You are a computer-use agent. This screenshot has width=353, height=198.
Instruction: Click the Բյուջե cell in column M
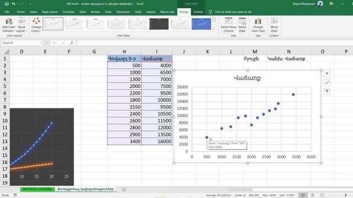point(255,59)
